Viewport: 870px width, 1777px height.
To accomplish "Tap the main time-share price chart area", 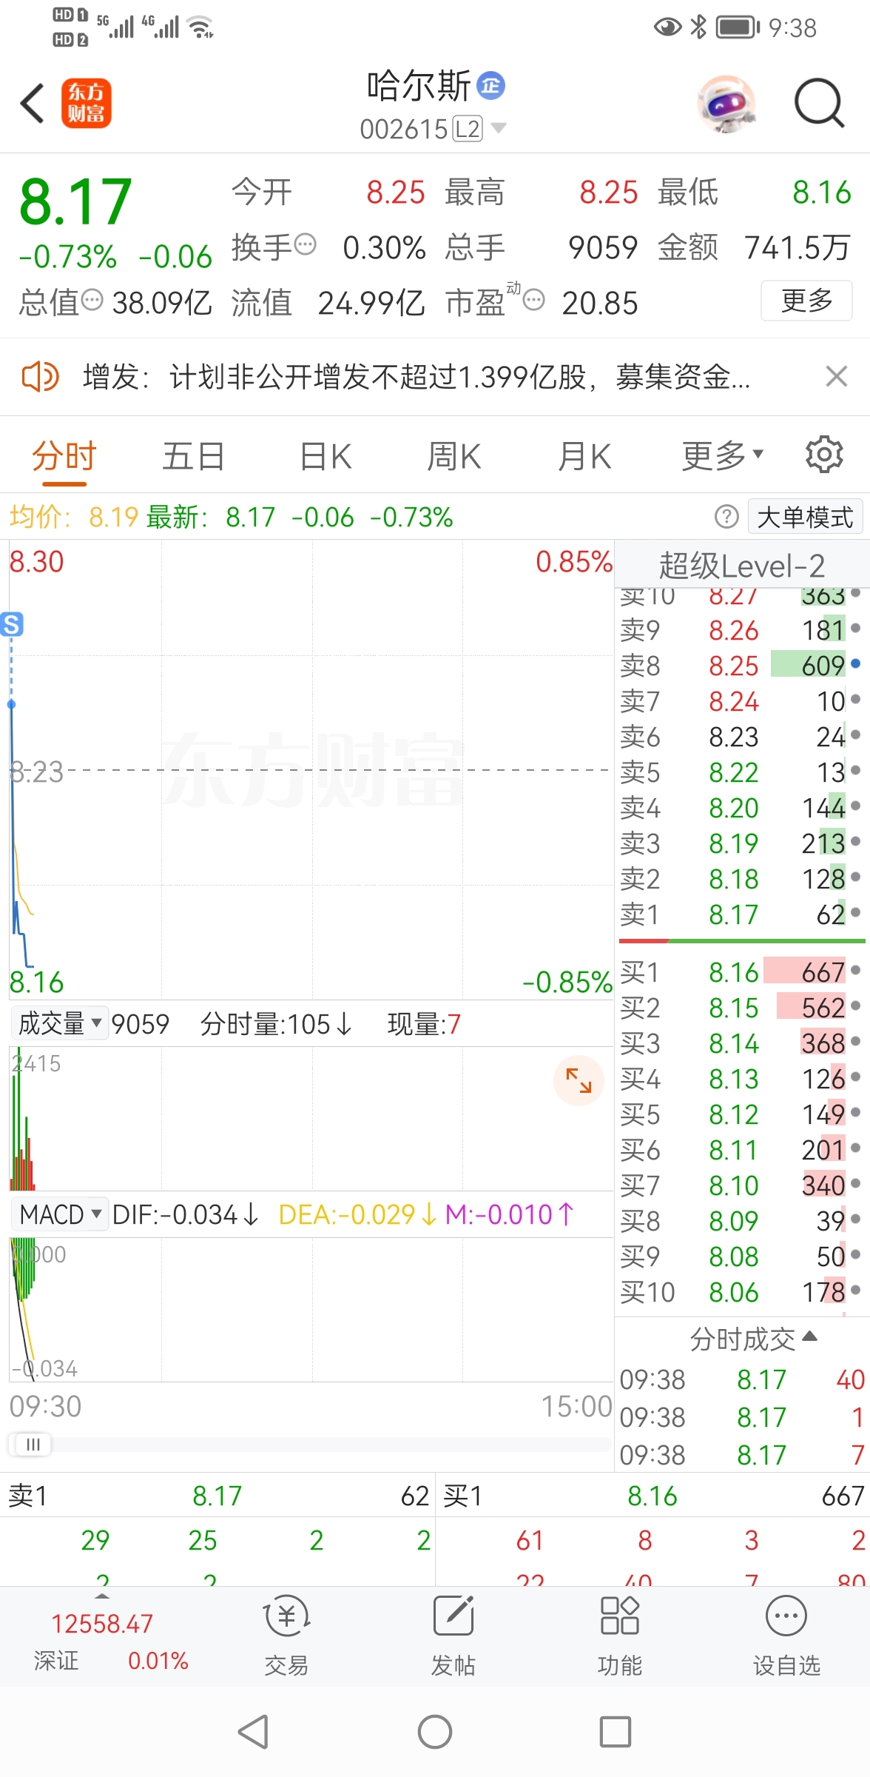I will 311,770.
